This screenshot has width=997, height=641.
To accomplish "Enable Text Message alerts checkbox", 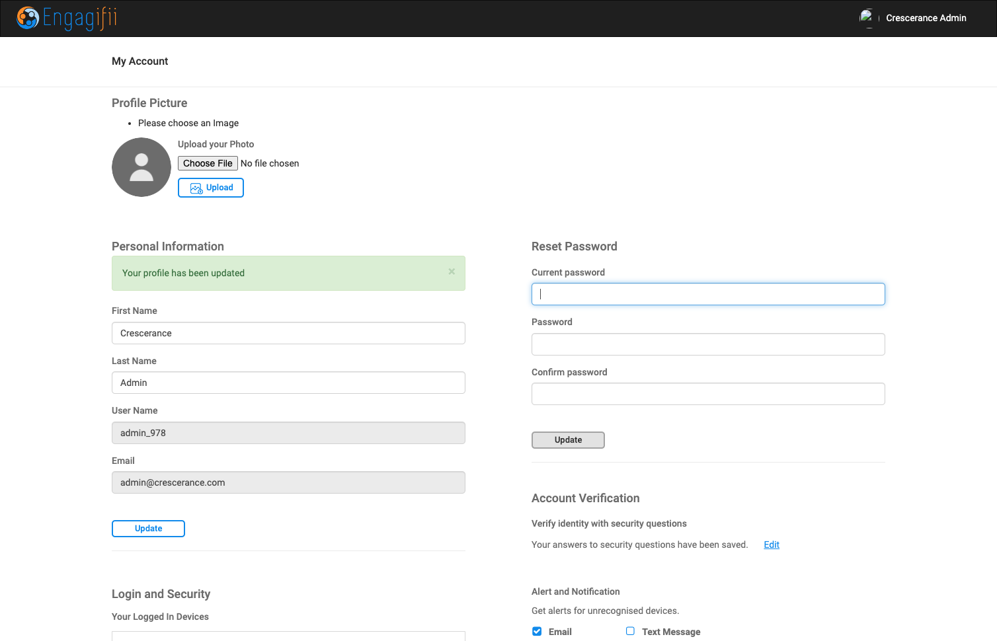I will [630, 631].
